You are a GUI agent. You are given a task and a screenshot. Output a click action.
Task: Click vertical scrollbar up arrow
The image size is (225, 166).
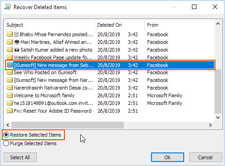point(218,24)
